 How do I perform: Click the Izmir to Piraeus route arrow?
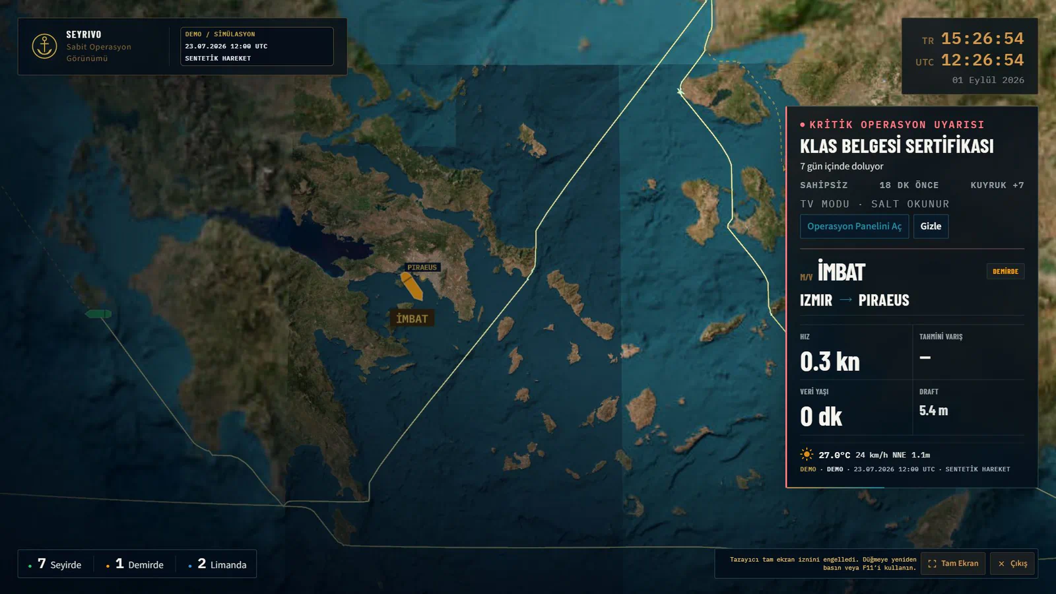click(x=845, y=300)
